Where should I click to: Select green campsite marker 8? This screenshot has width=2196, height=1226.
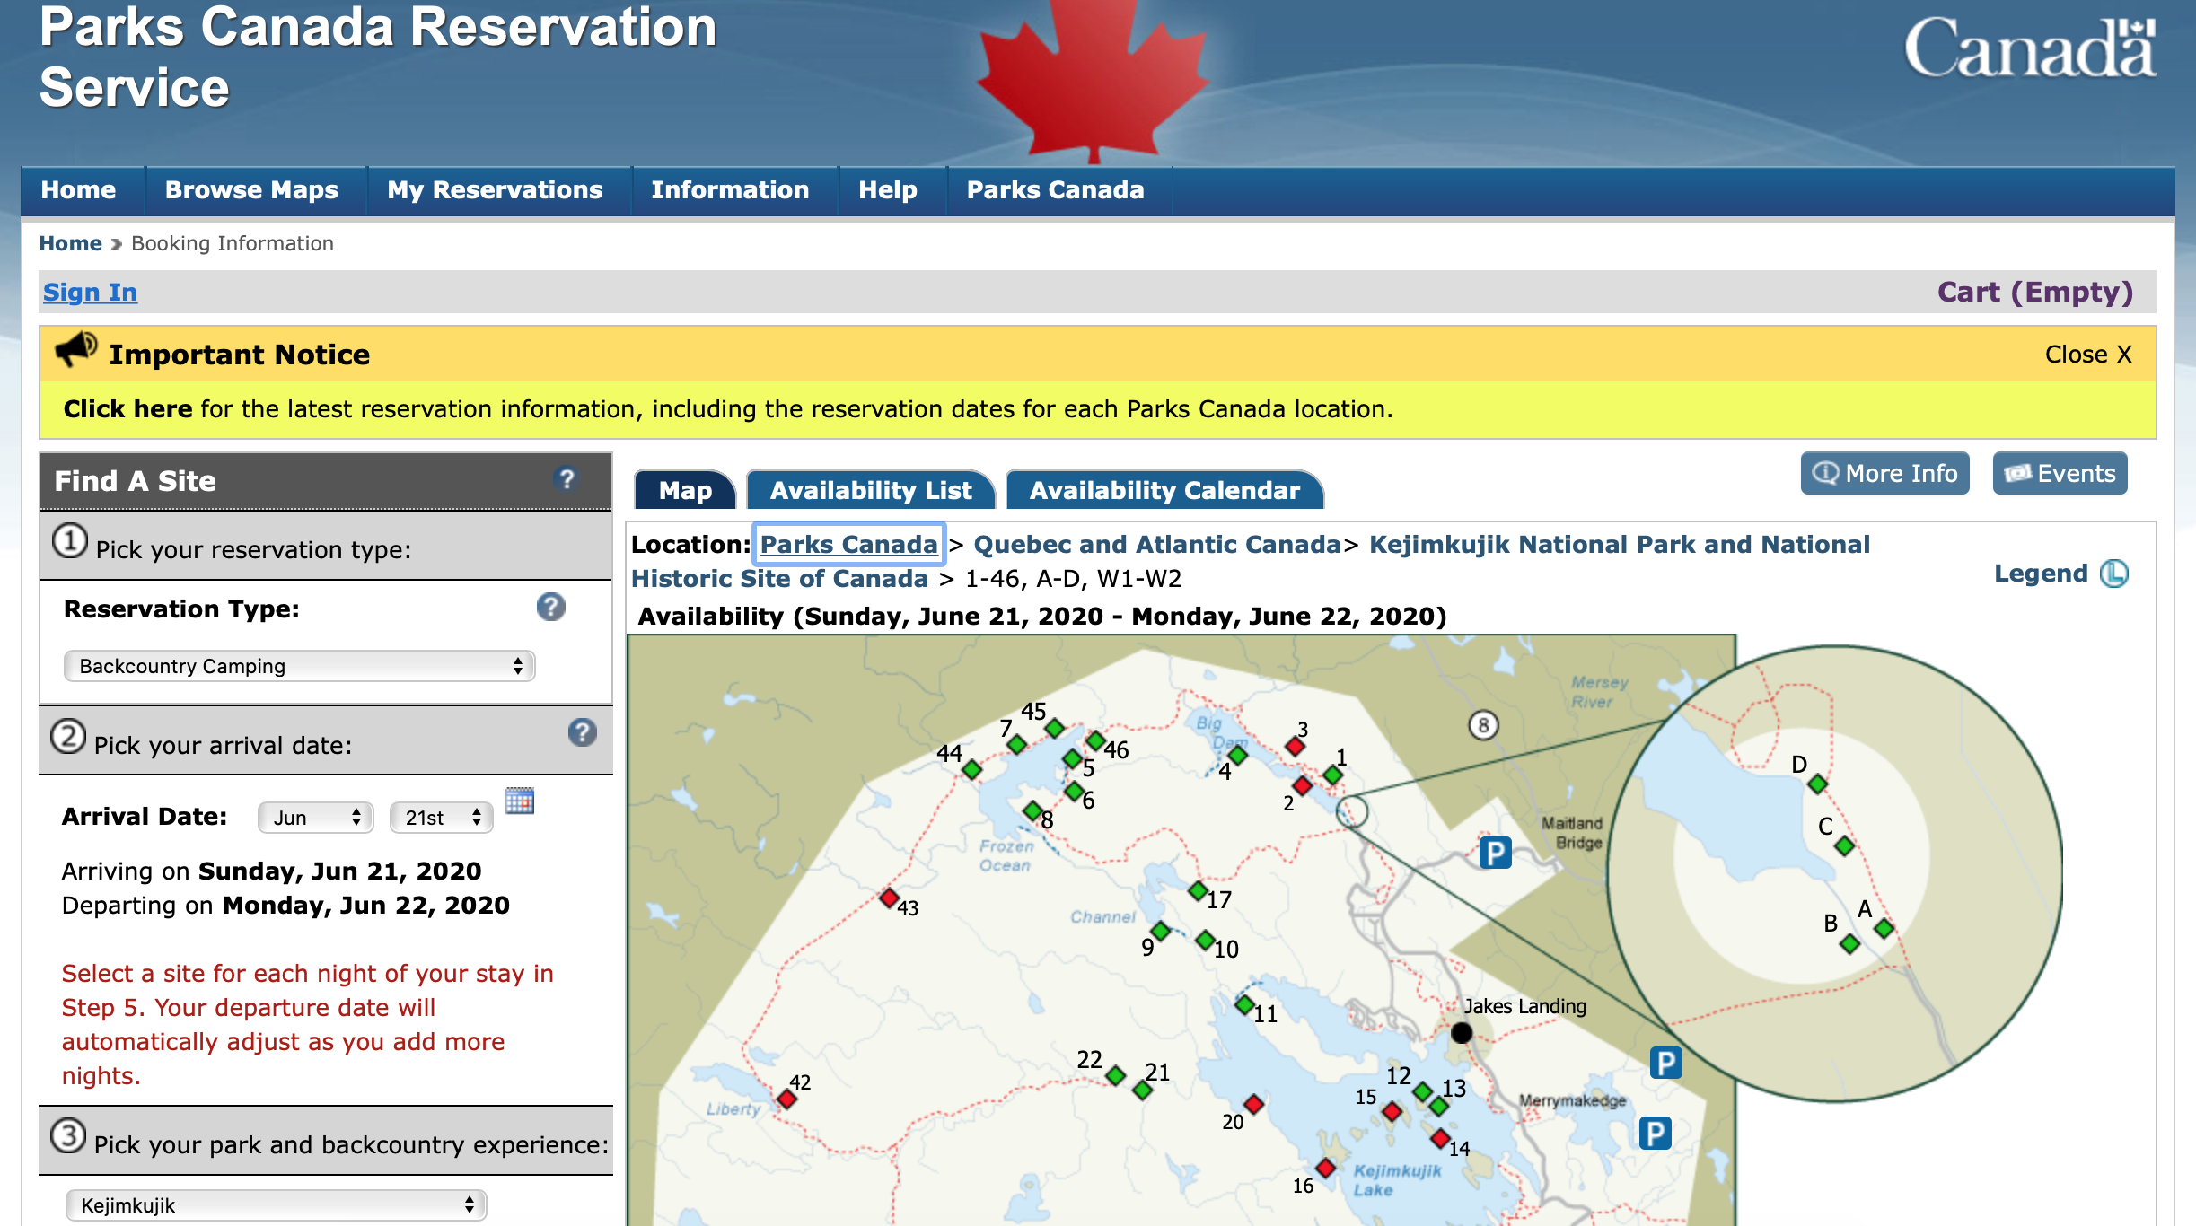coord(1032,810)
